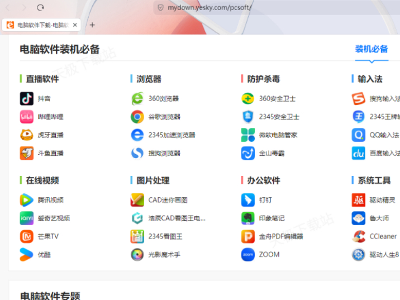
Task: Click the Bilibili (哔哩哔哩) pink icon
Action: pyautogui.click(x=26, y=117)
